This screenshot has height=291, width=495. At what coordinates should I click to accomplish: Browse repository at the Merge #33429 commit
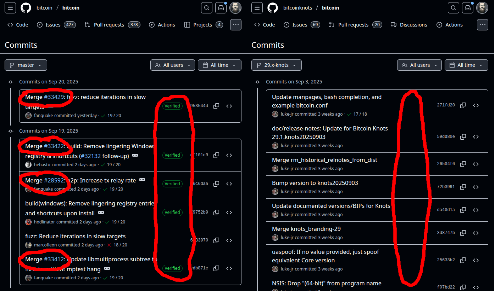229,106
